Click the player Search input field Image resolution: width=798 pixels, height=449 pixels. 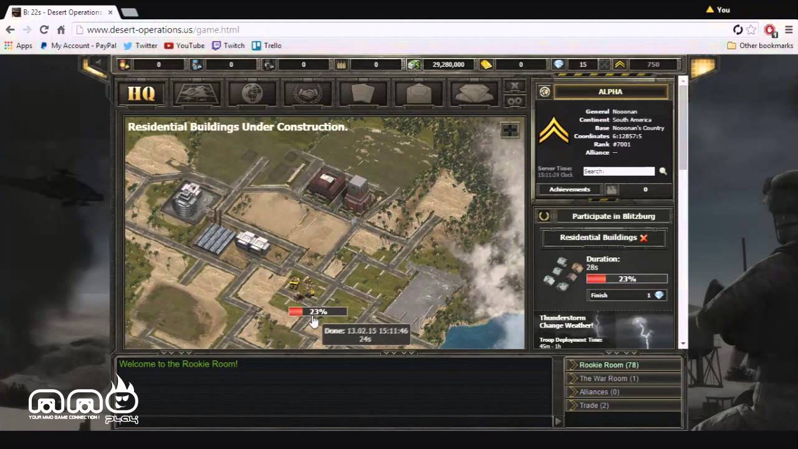pos(619,171)
